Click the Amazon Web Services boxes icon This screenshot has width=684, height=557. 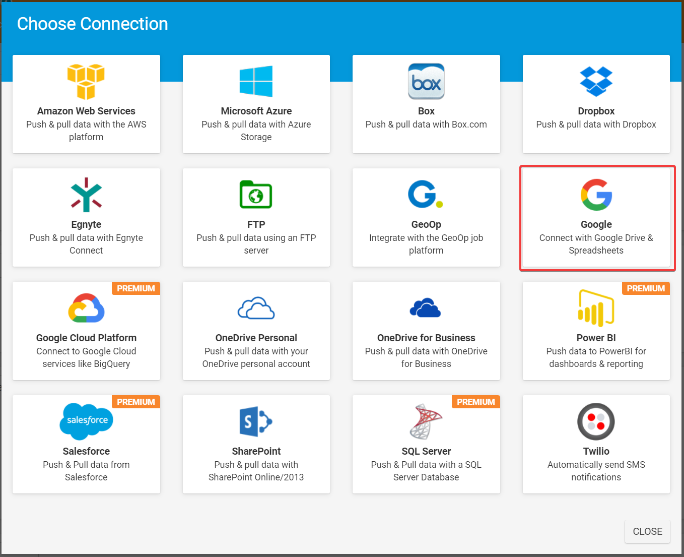(86, 82)
